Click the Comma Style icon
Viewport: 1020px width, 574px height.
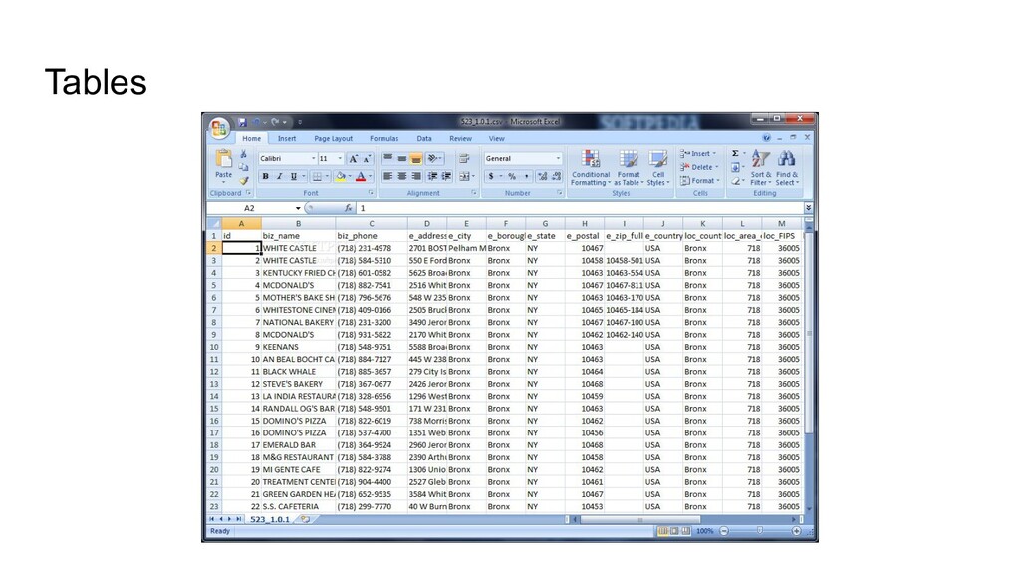point(526,176)
